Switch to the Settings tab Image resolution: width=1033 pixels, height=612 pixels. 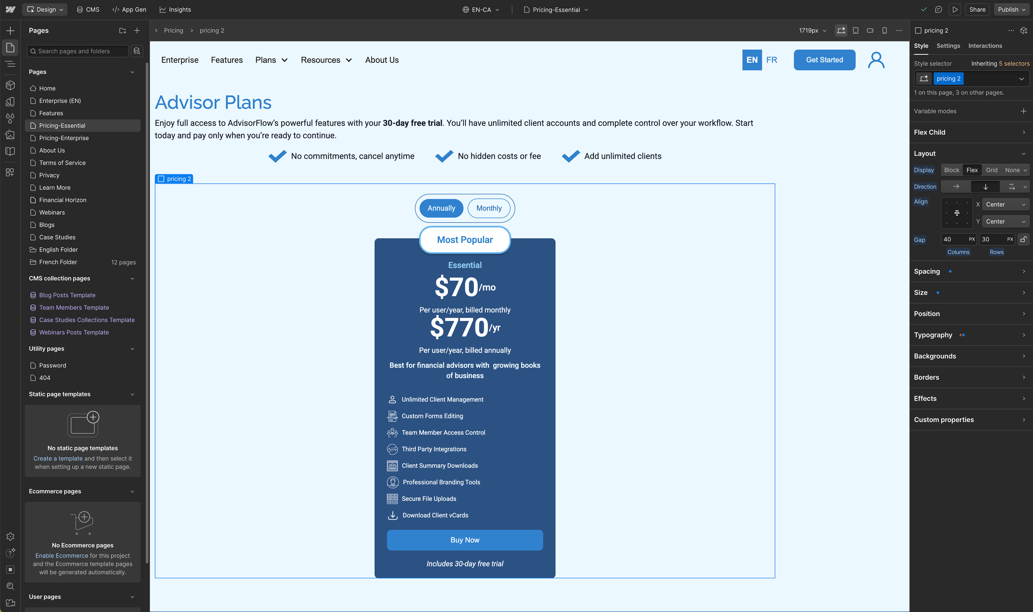tap(948, 46)
